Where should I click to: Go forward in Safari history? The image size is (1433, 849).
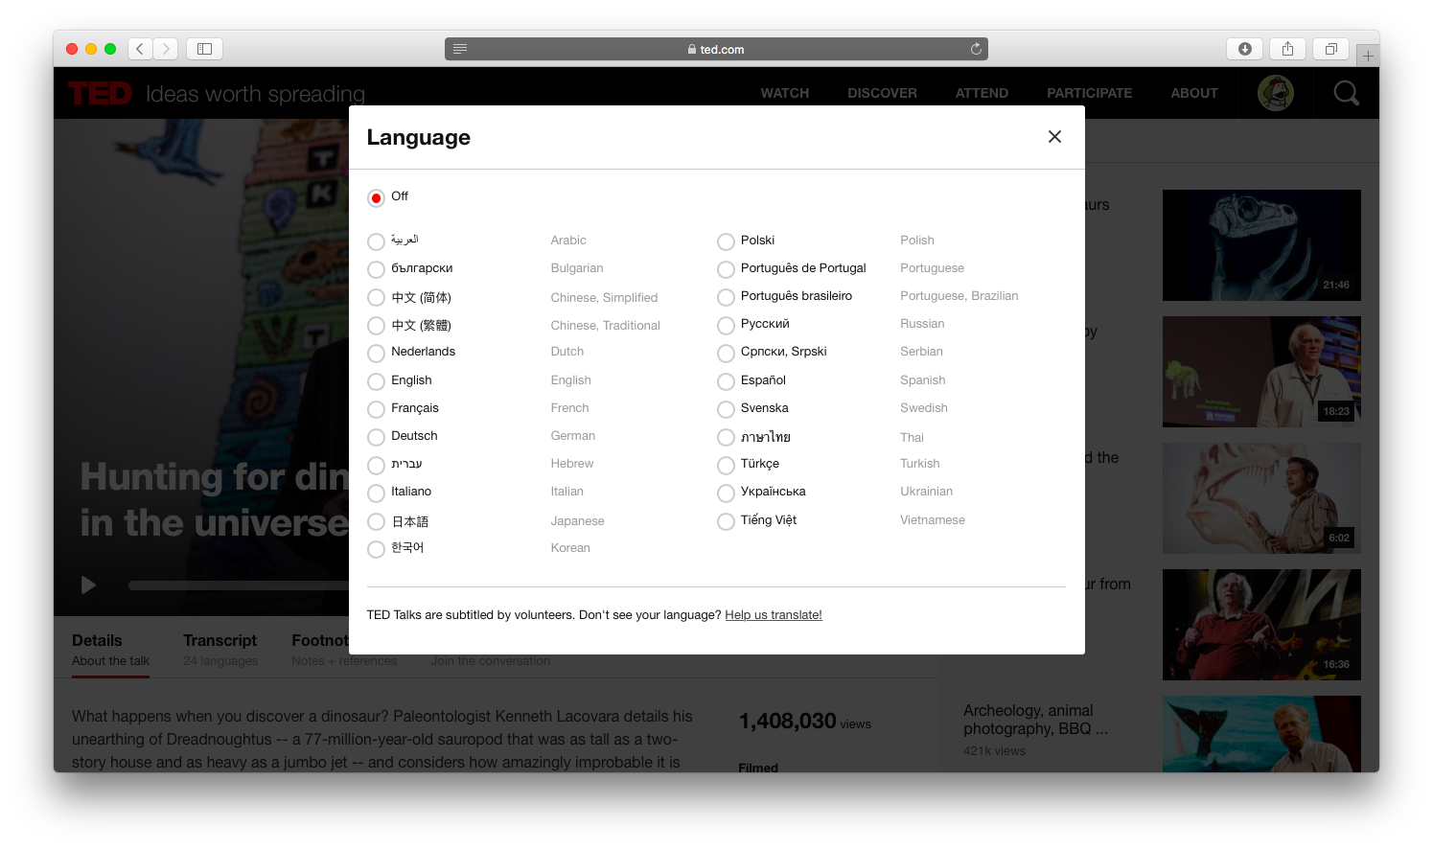click(x=166, y=49)
